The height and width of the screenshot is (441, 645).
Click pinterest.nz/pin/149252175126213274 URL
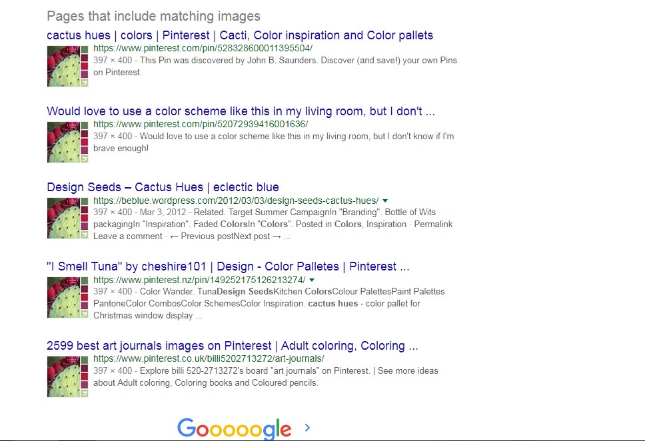[x=199, y=280]
